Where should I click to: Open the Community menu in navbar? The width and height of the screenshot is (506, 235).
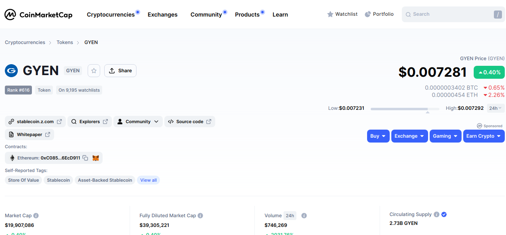pyautogui.click(x=206, y=15)
